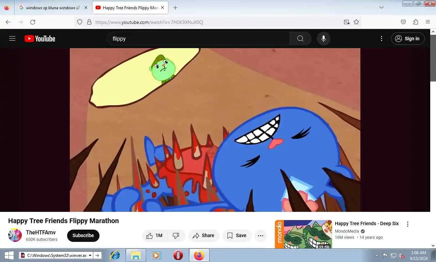Open the Firefox View pinned icon
Image resolution: width=436 pixels, height=262 pixels.
[x=7, y=8]
